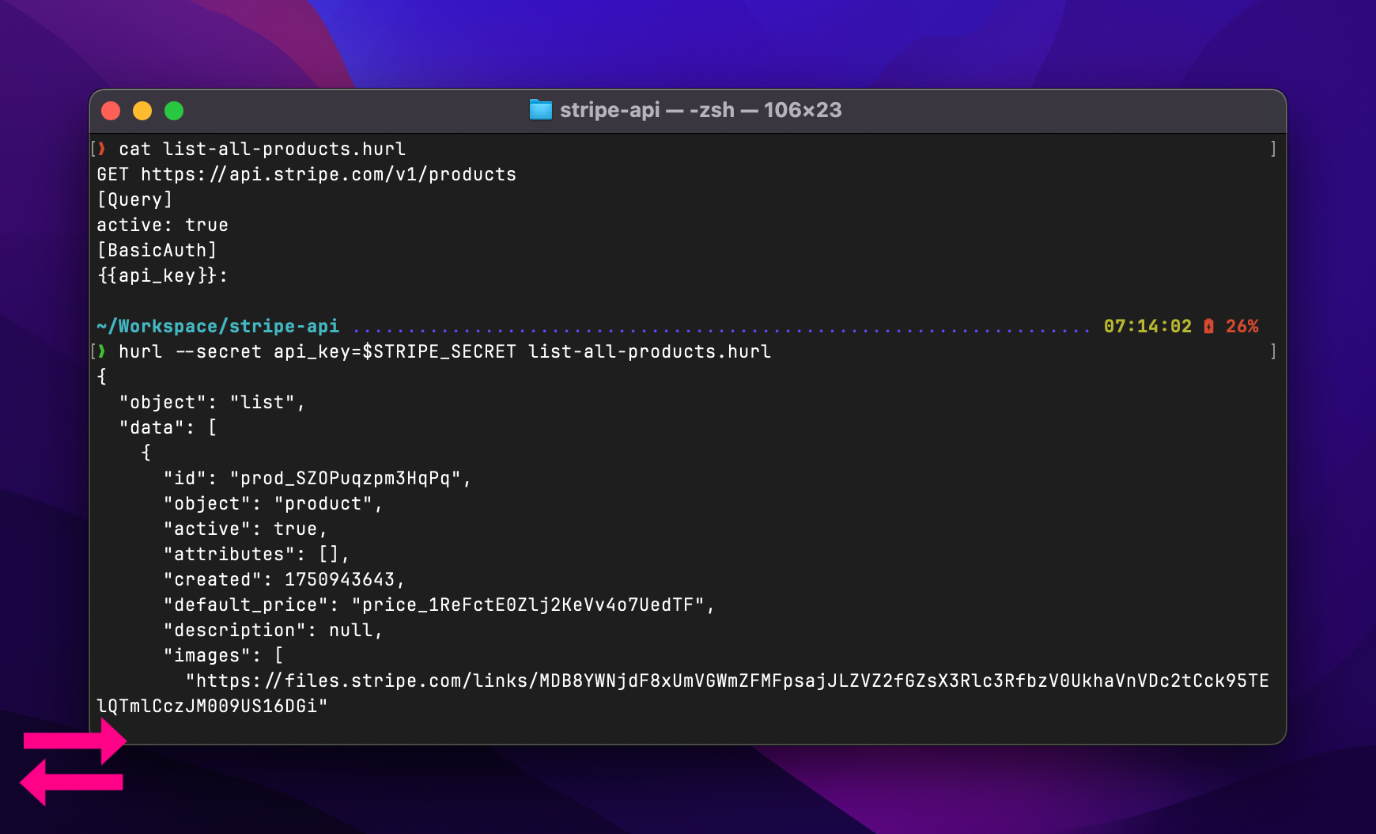Minimize the window with the yellow button

coord(142,111)
